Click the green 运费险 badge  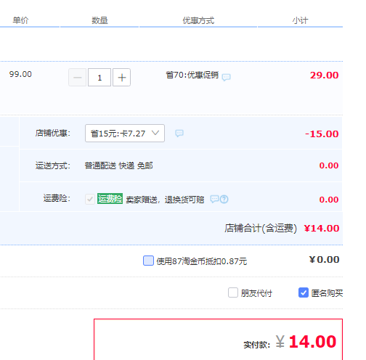click(x=110, y=199)
